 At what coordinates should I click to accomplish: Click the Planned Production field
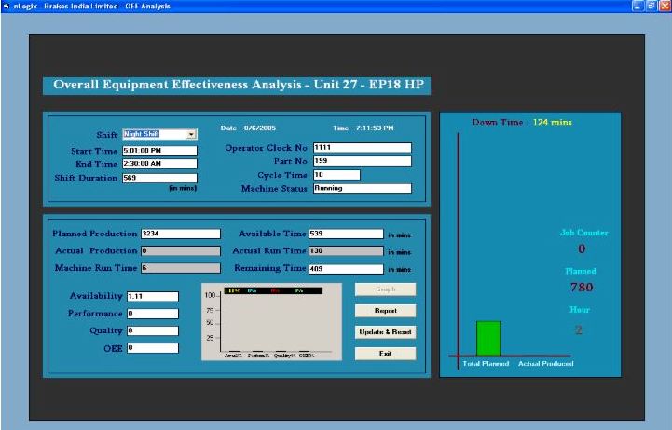point(181,234)
